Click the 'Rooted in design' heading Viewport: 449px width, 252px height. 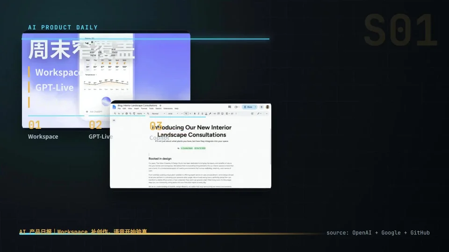coord(160,159)
